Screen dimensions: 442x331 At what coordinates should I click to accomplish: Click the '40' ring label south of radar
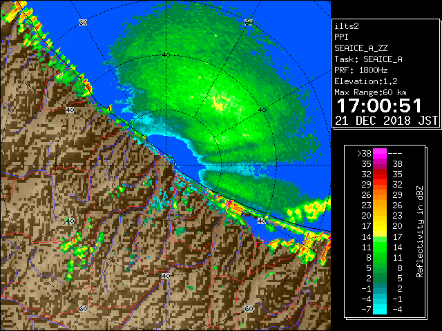pyautogui.click(x=166, y=276)
